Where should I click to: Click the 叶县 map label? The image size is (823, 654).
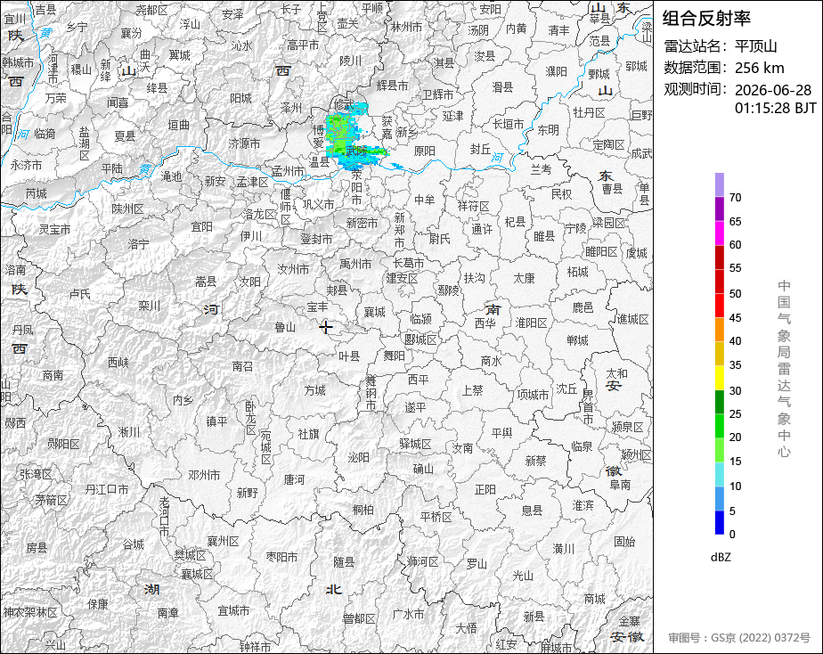pyautogui.click(x=349, y=357)
